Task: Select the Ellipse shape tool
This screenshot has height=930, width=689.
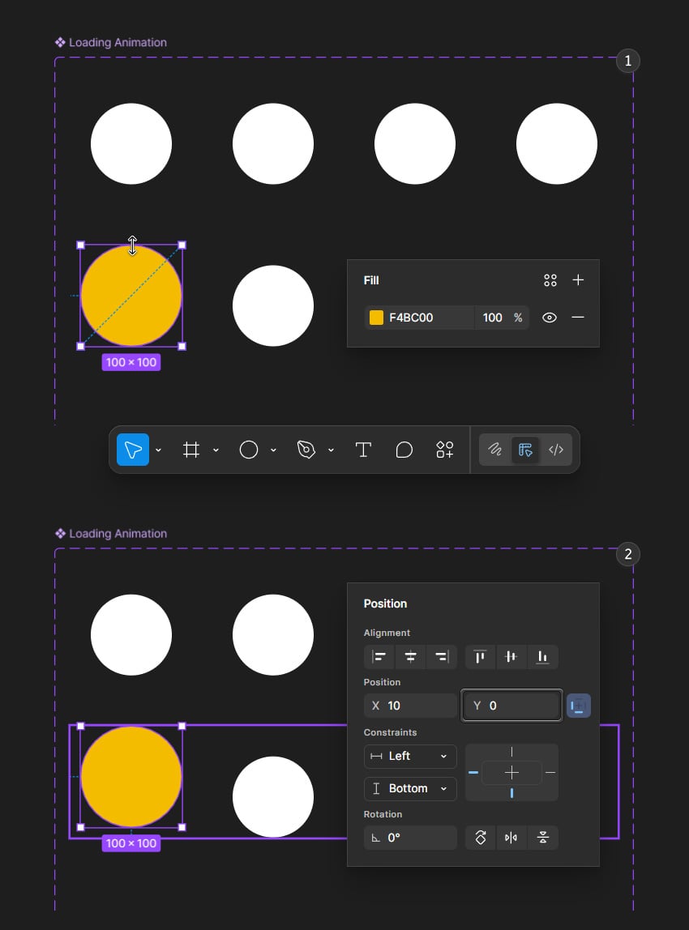Action: [x=249, y=450]
